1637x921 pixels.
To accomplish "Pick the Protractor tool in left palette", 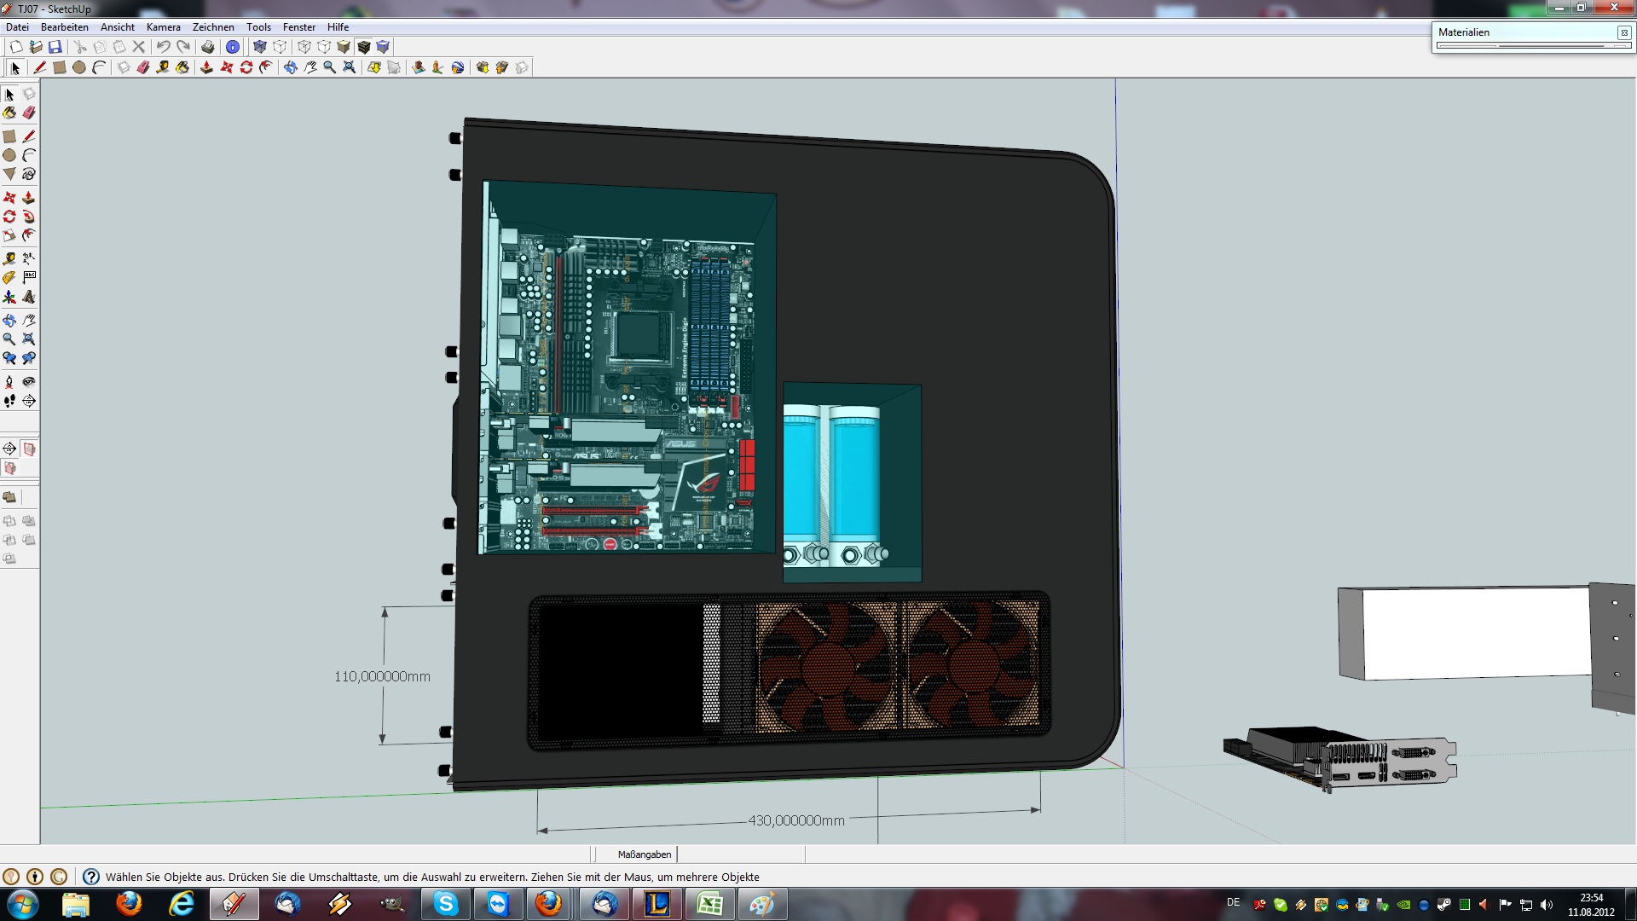I will 9,277.
